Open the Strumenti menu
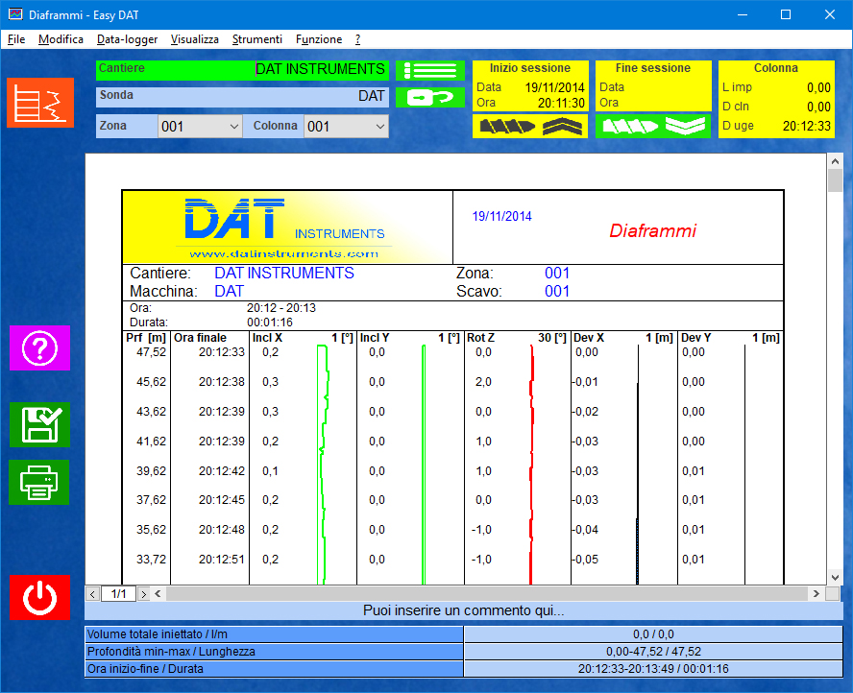Image resolution: width=853 pixels, height=693 pixels. [257, 39]
